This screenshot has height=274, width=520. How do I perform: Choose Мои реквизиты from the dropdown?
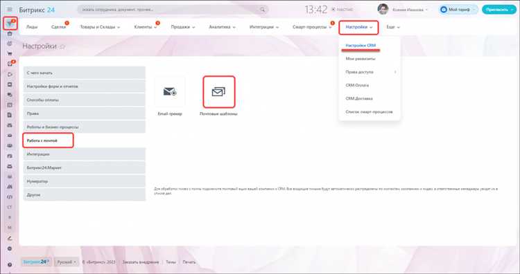click(x=361, y=59)
